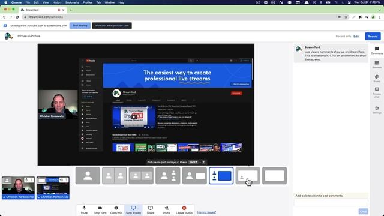This screenshot has height=216, width=384.
Task: Click the StreamYard duck logo top left
Action: pyautogui.click(x=8, y=36)
